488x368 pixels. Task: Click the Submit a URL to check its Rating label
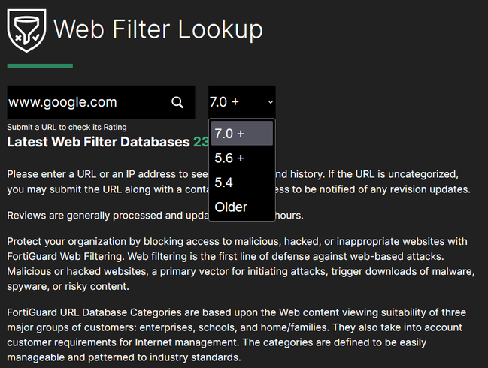click(67, 127)
